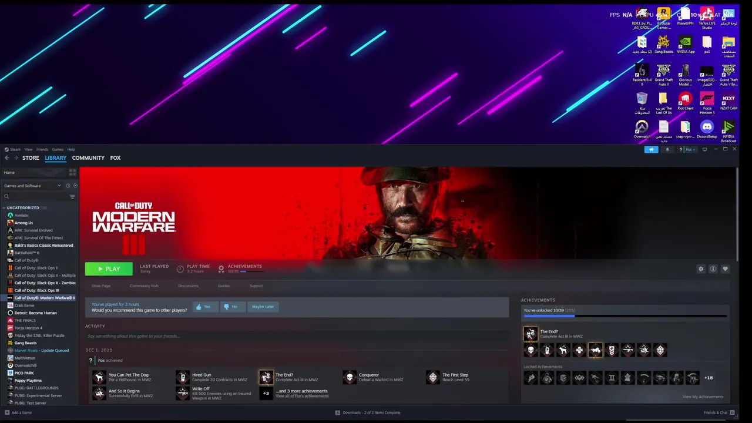
Task: Open the Steam menu
Action: 15,150
